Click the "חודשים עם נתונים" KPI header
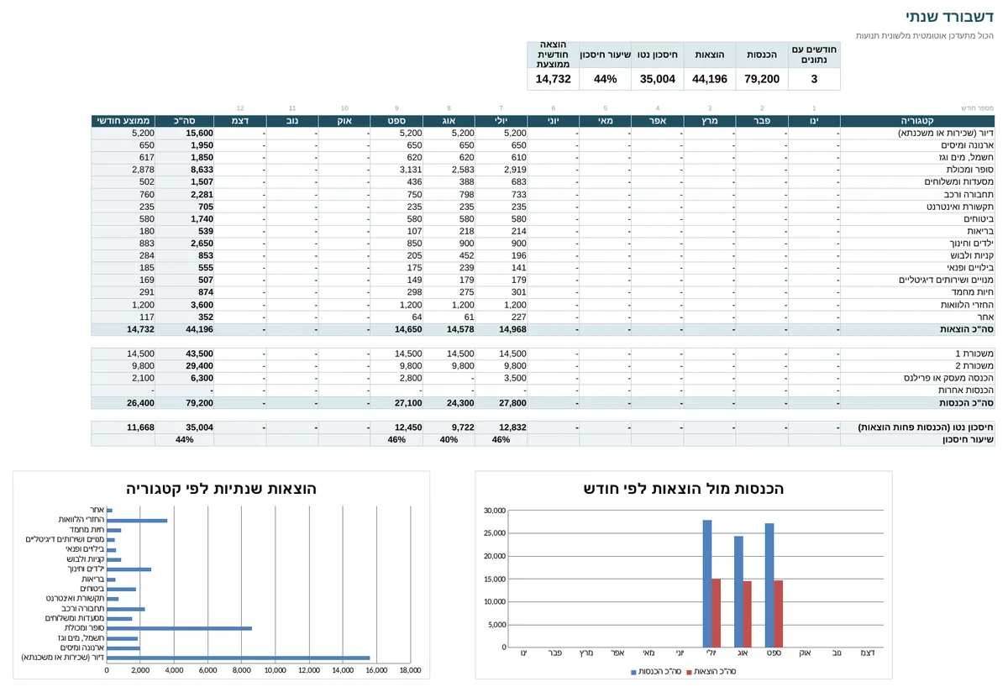Viewport: 1008px width, 692px height. tap(814, 55)
